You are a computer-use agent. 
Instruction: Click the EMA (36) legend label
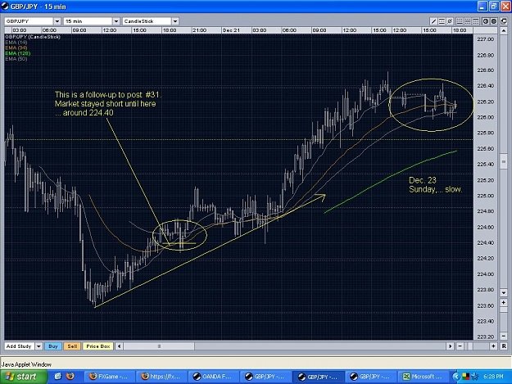pos(16,48)
